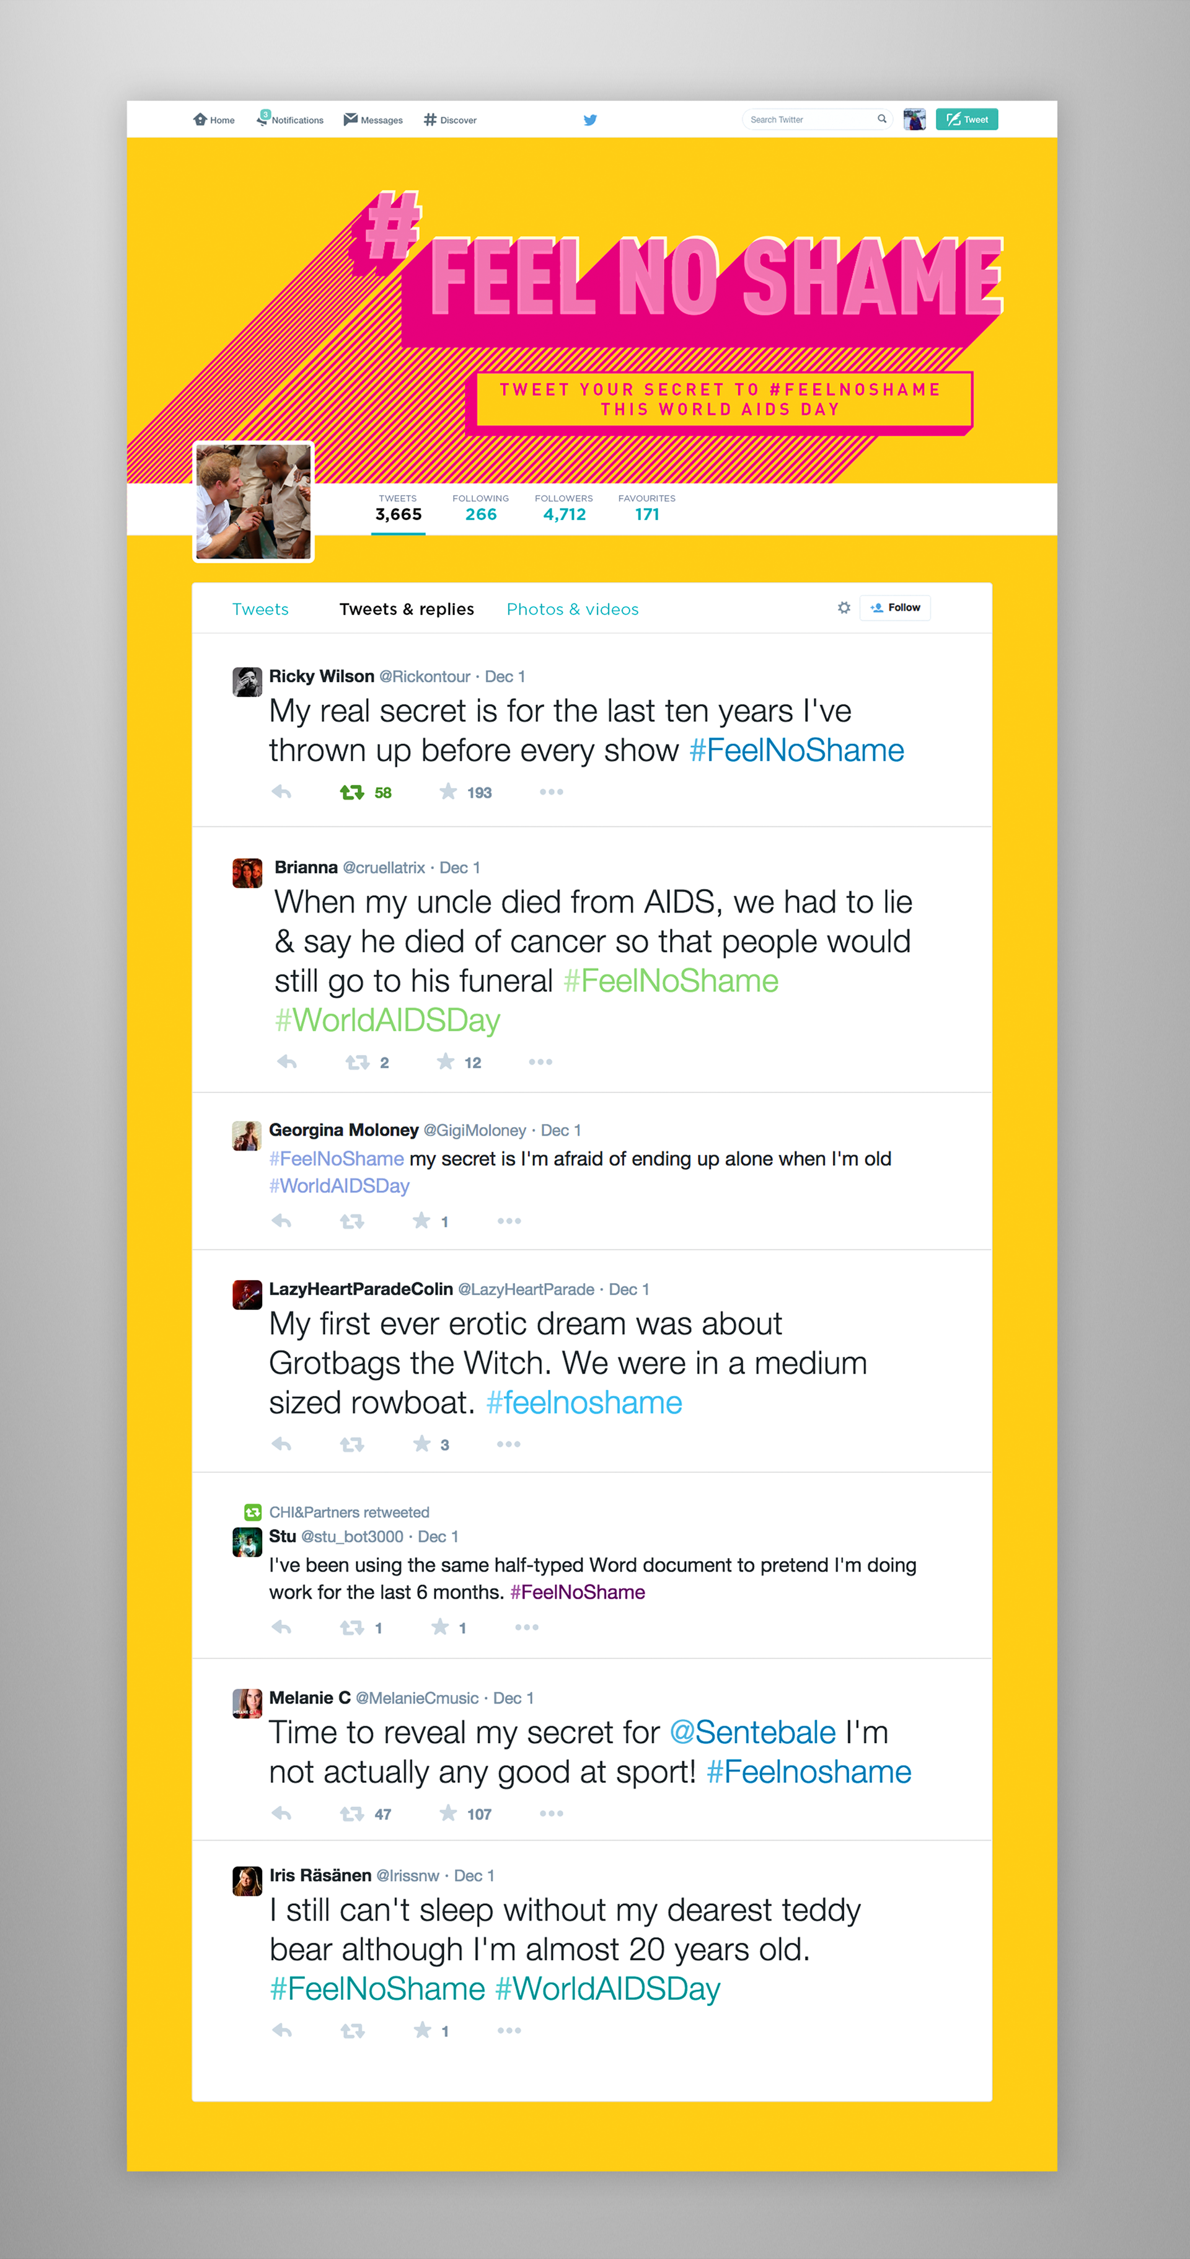This screenshot has height=2259, width=1190.
Task: Toggle favourite on Stu's Word document tweet
Action: (x=439, y=1627)
